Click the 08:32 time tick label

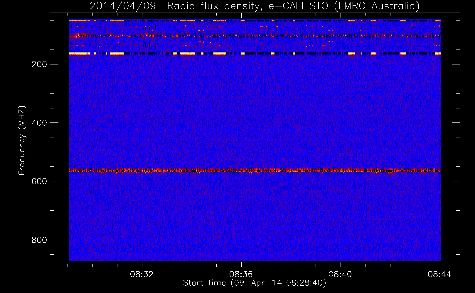click(142, 275)
